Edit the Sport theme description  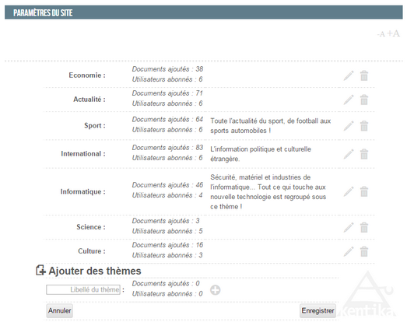pos(349,126)
